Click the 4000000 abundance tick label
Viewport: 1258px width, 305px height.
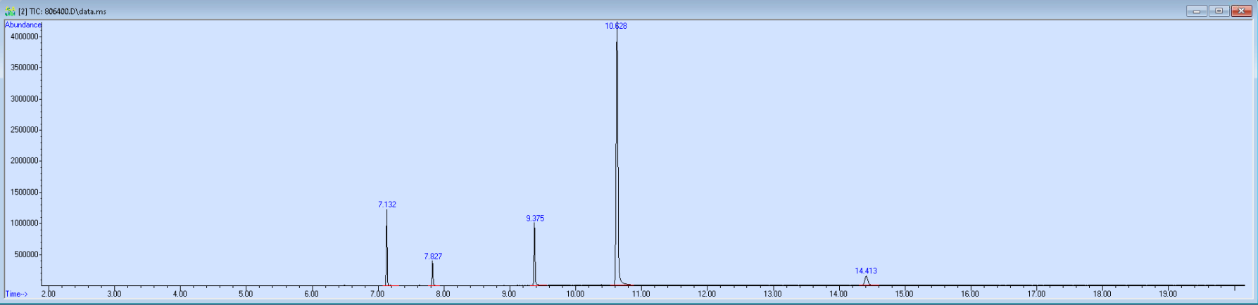pyautogui.click(x=24, y=37)
